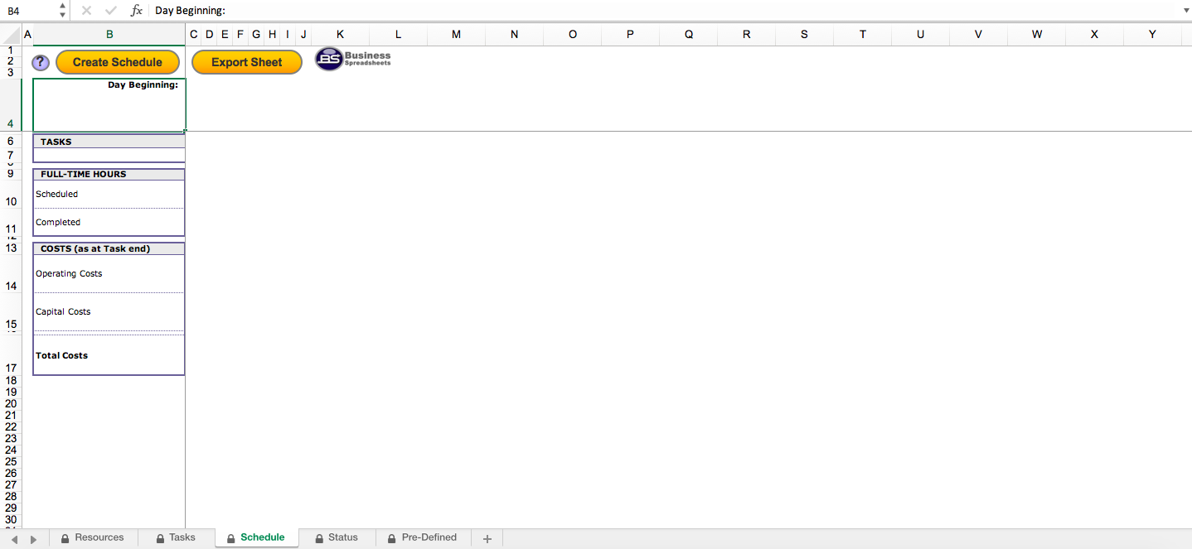The image size is (1192, 549).
Task: Click the checkmark confirm icon in formula bar
Action: point(110,10)
